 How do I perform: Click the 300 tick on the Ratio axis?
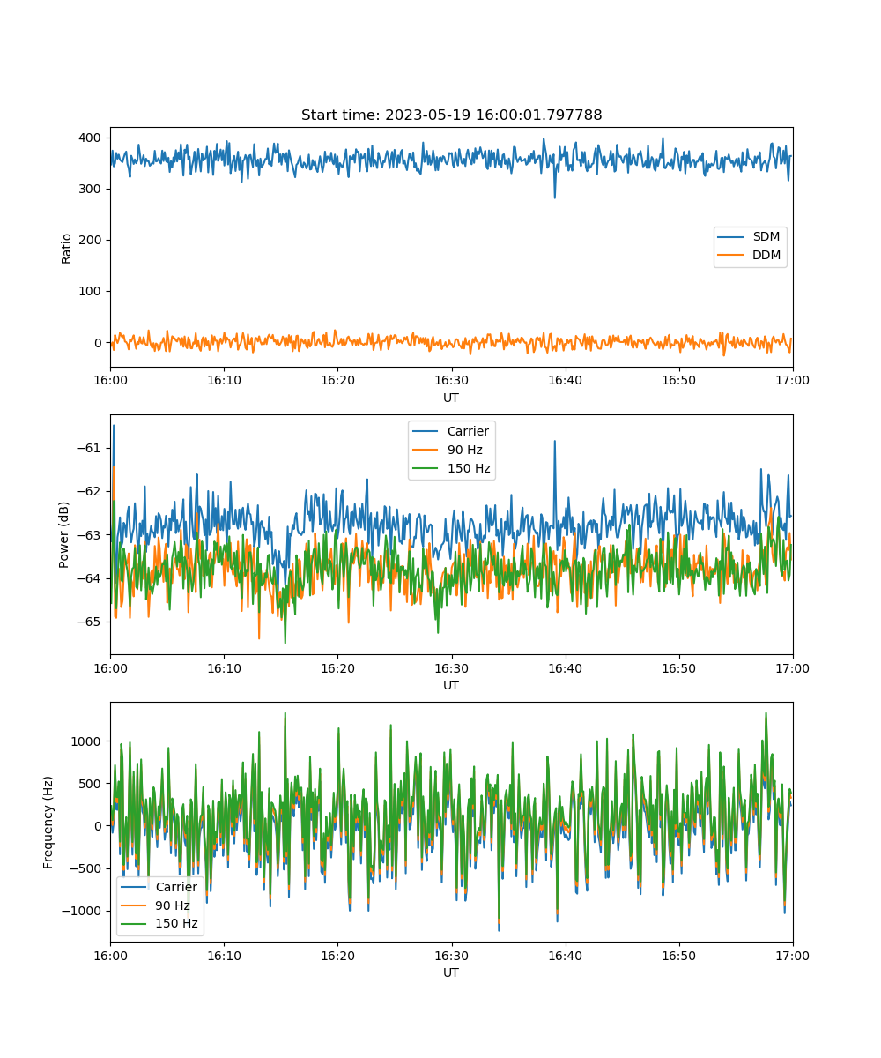tap(92, 190)
